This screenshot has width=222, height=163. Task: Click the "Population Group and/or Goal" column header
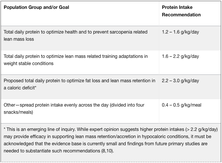[36, 7]
